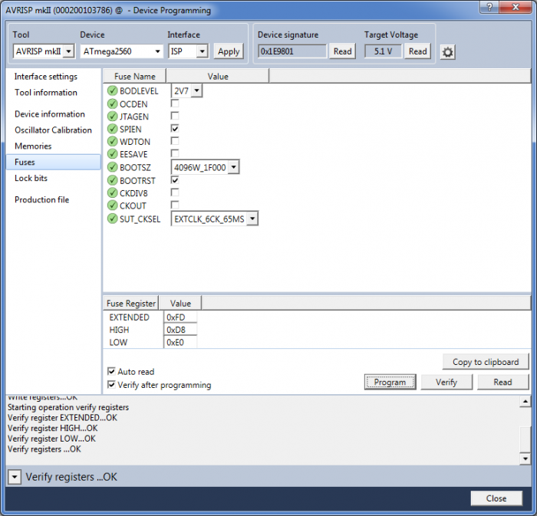Open the Tool dropdown showing AVRISP mkII
This screenshot has height=516, width=537.
tap(44, 51)
